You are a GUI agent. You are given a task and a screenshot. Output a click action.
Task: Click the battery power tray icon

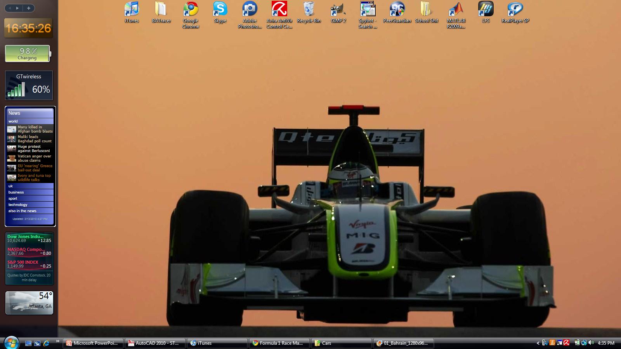(x=577, y=343)
